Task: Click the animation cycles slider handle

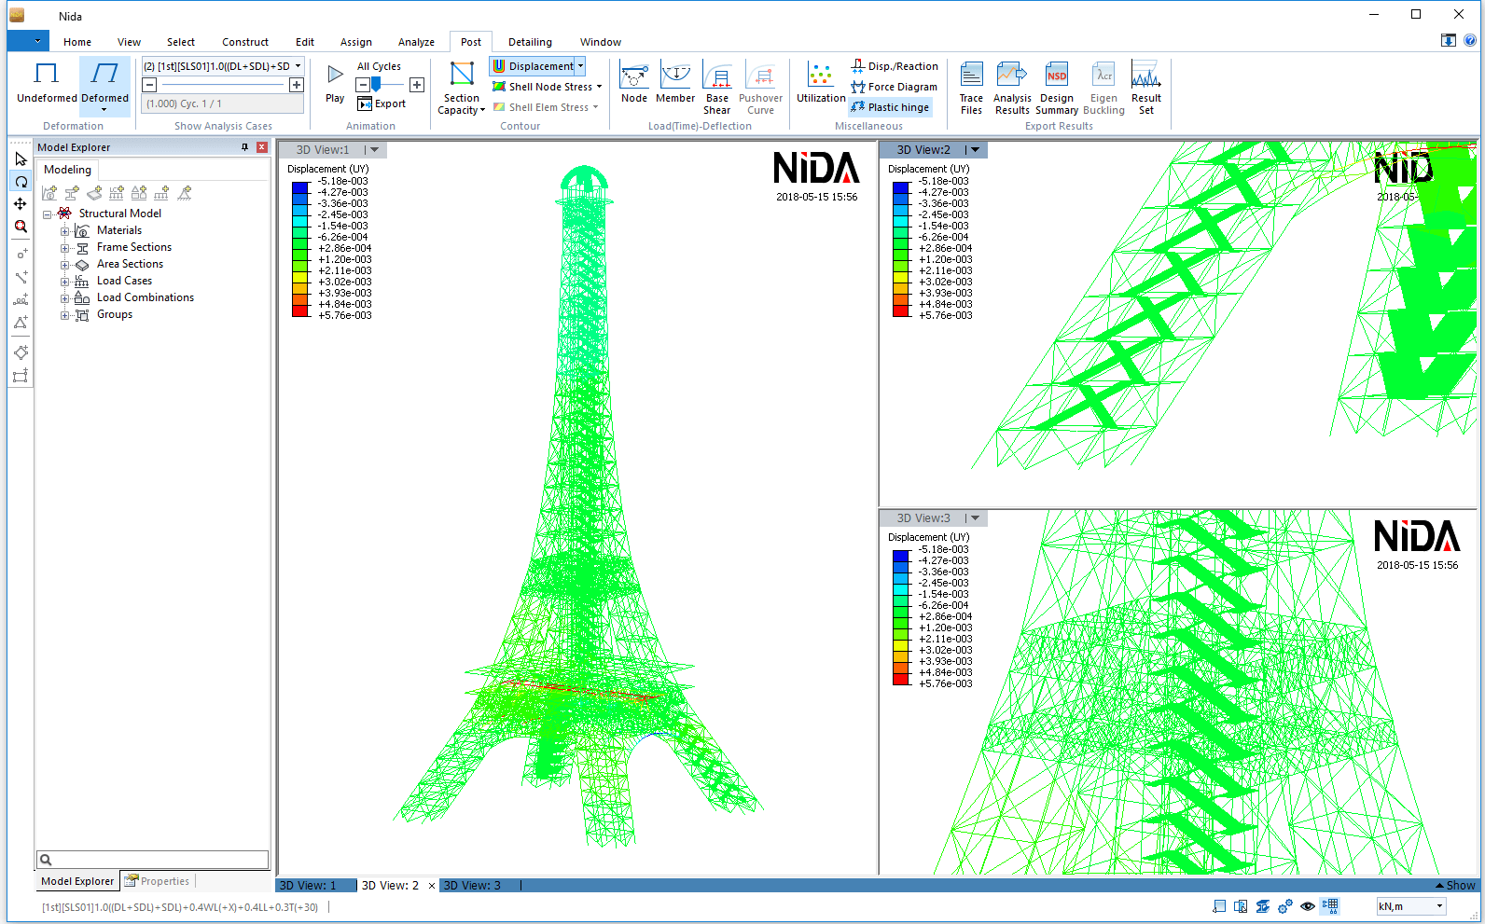Action: click(375, 85)
